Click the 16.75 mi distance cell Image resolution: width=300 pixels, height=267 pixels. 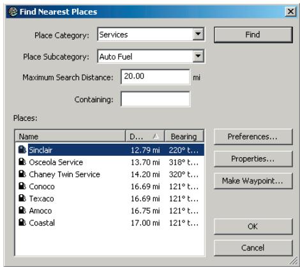point(146,211)
